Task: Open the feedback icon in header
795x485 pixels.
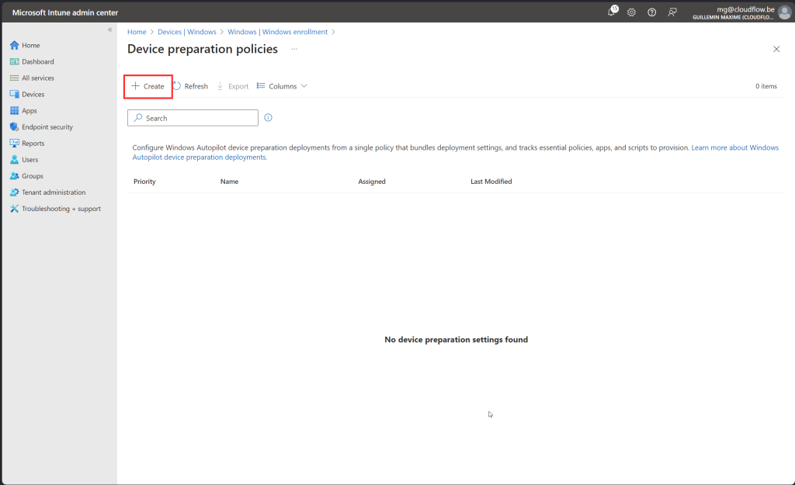Action: pos(672,12)
